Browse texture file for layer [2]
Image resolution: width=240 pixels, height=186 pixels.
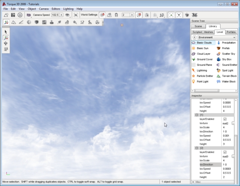tap(233, 156)
